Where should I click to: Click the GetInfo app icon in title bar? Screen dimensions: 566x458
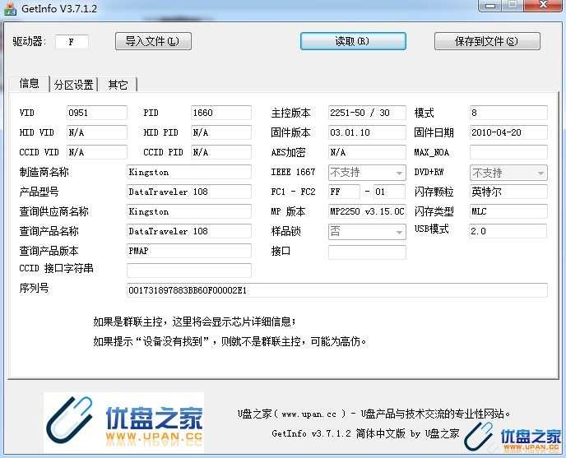[11, 7]
